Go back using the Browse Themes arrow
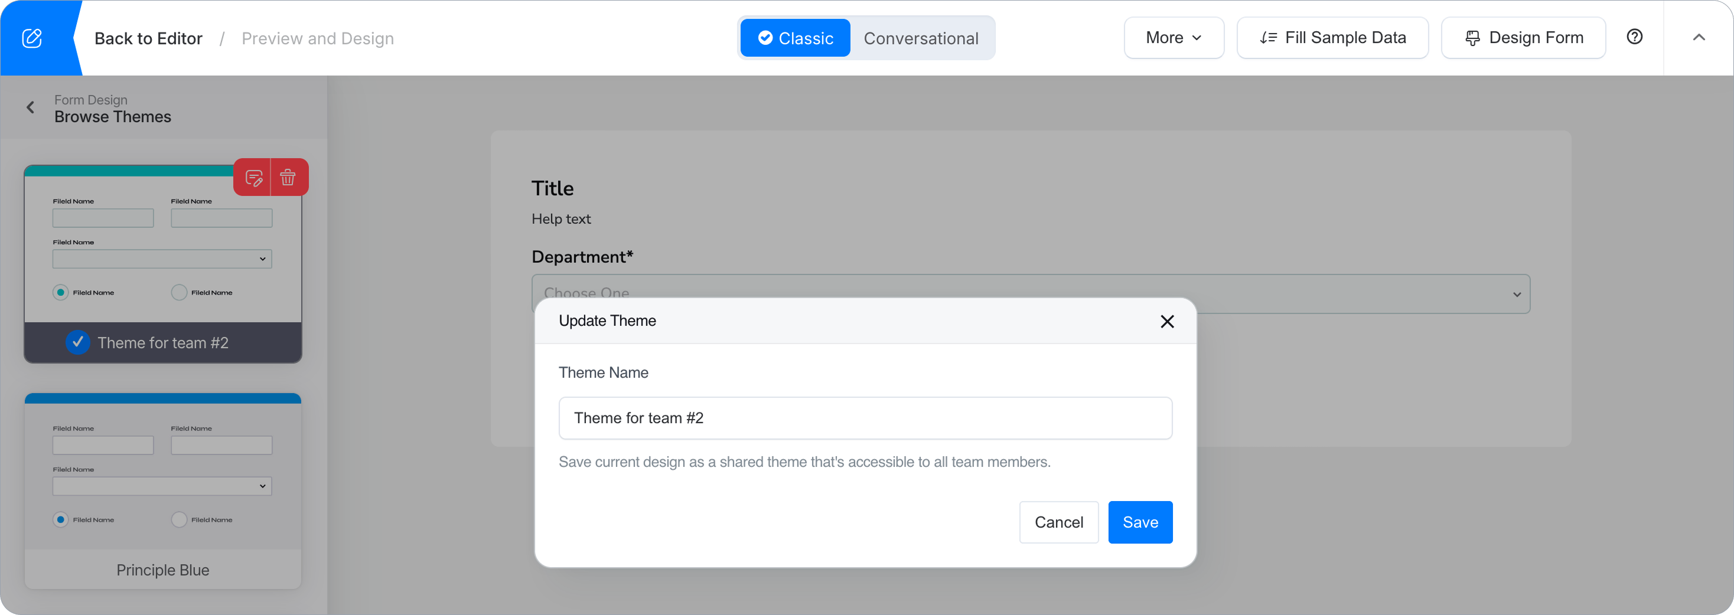 click(30, 107)
